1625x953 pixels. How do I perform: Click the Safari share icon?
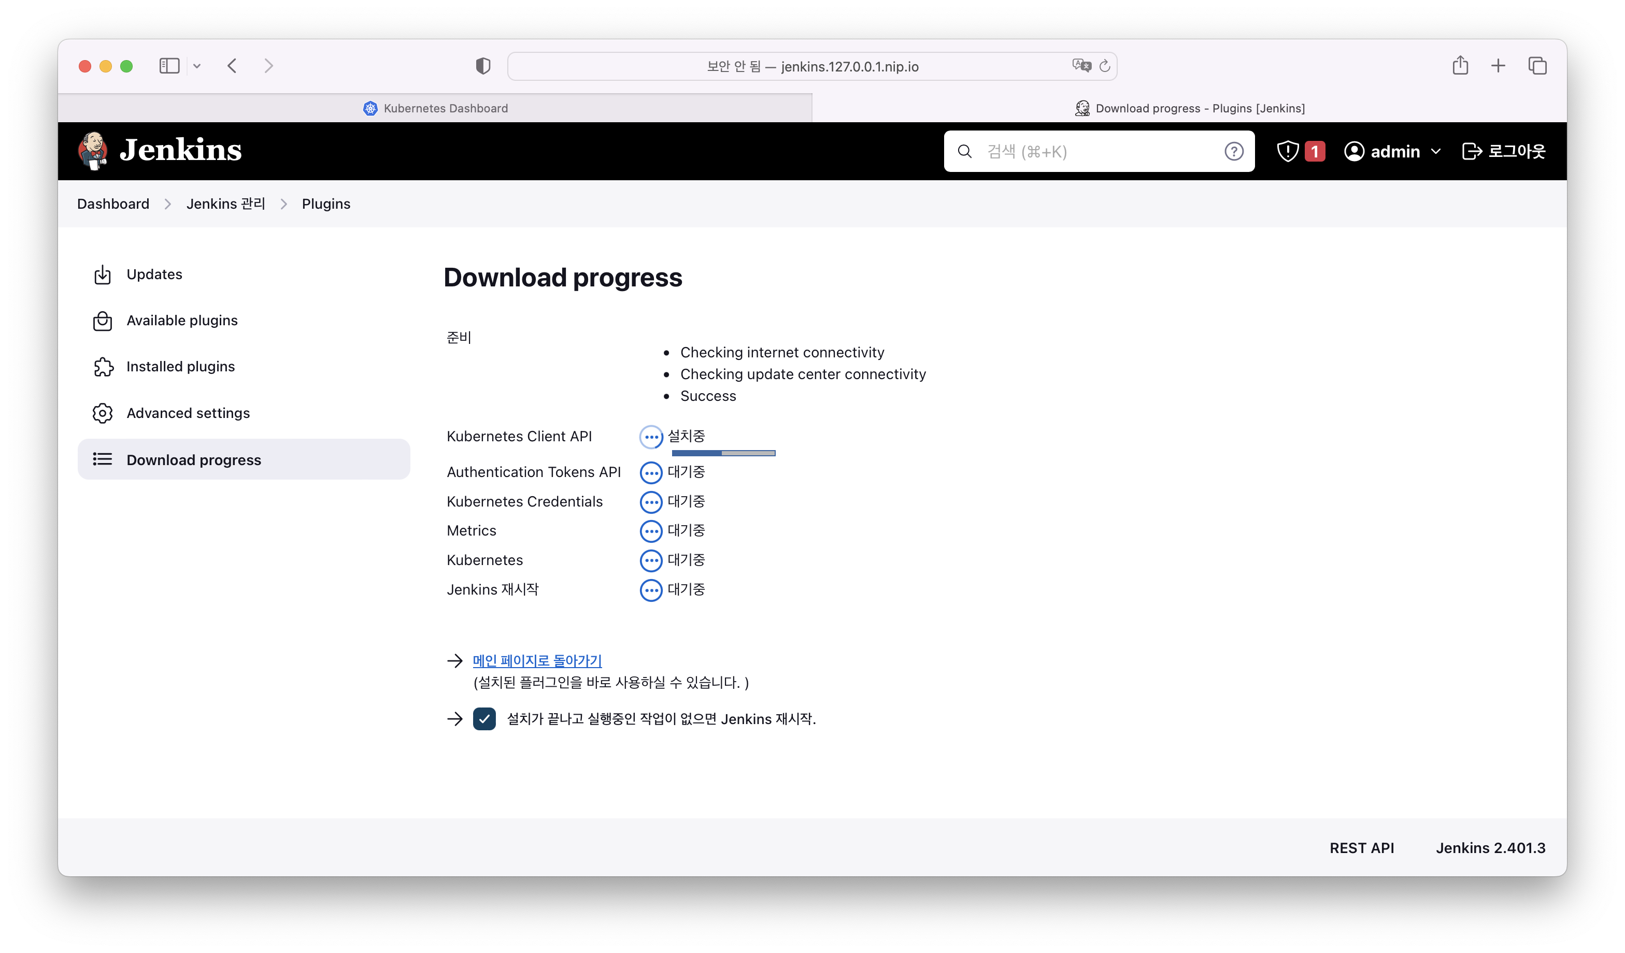(1461, 65)
